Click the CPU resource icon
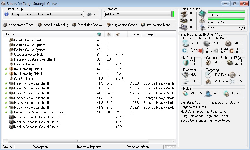This screenshot has width=250, height=150. (202, 14)
